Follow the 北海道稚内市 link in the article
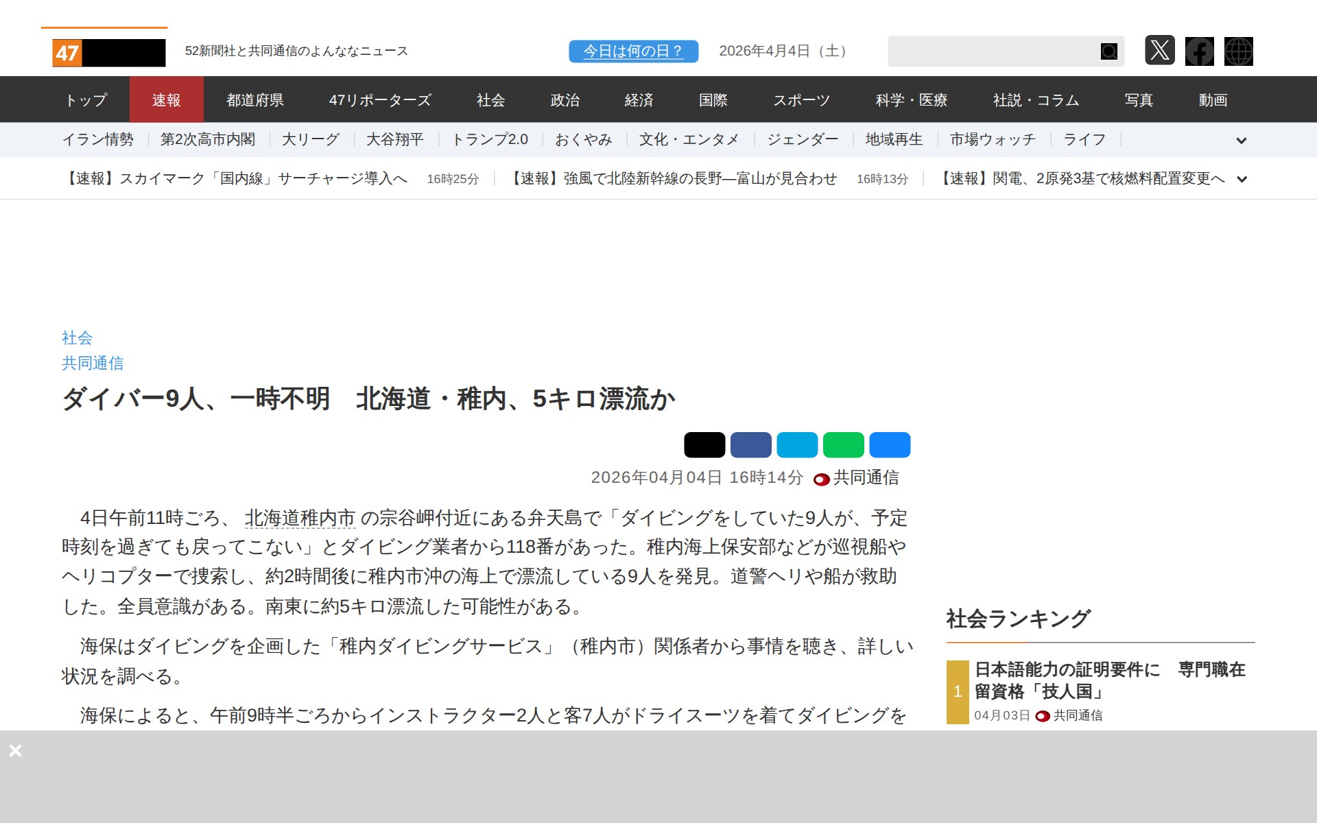This screenshot has width=1317, height=823. (299, 519)
